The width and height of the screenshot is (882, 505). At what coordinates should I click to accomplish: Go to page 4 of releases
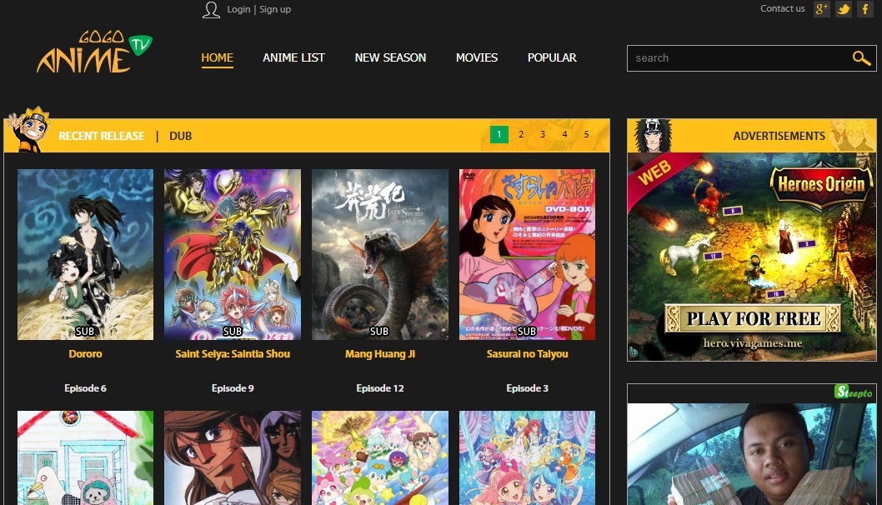coord(564,134)
